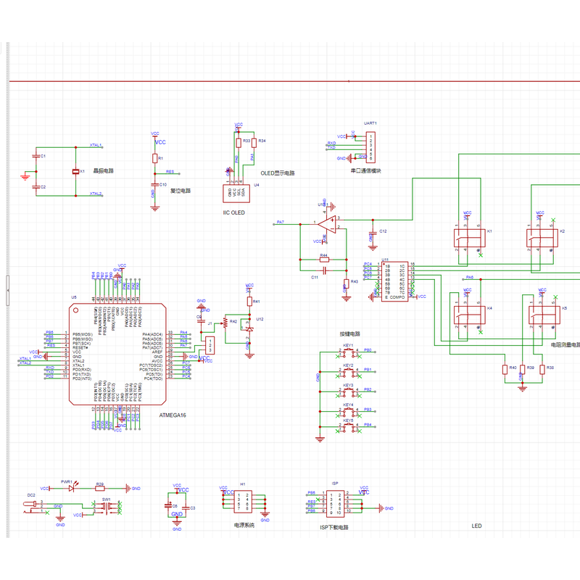Select the ISP下载电路 text annotation
The height and width of the screenshot is (580, 580).
click(x=334, y=527)
